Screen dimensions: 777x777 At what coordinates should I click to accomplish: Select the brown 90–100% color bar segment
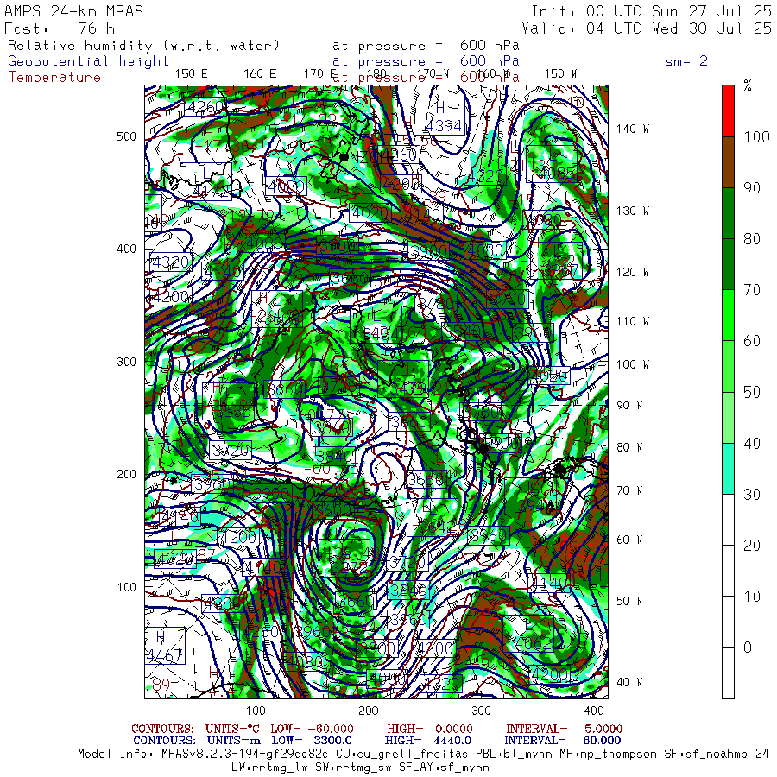tap(728, 162)
